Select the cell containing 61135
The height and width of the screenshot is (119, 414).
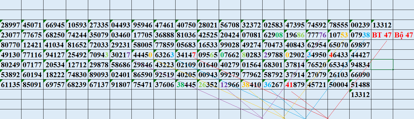click(x=10, y=85)
